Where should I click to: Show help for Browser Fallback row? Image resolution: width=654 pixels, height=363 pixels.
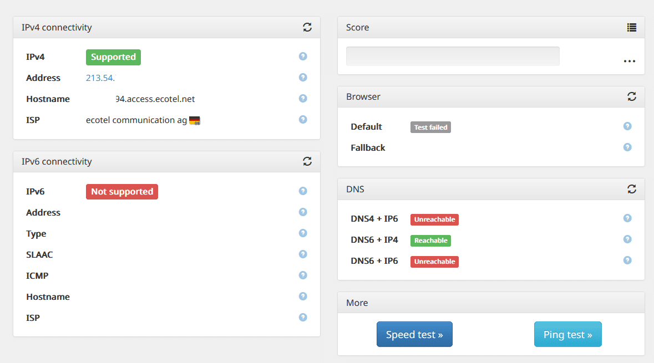[x=627, y=147]
